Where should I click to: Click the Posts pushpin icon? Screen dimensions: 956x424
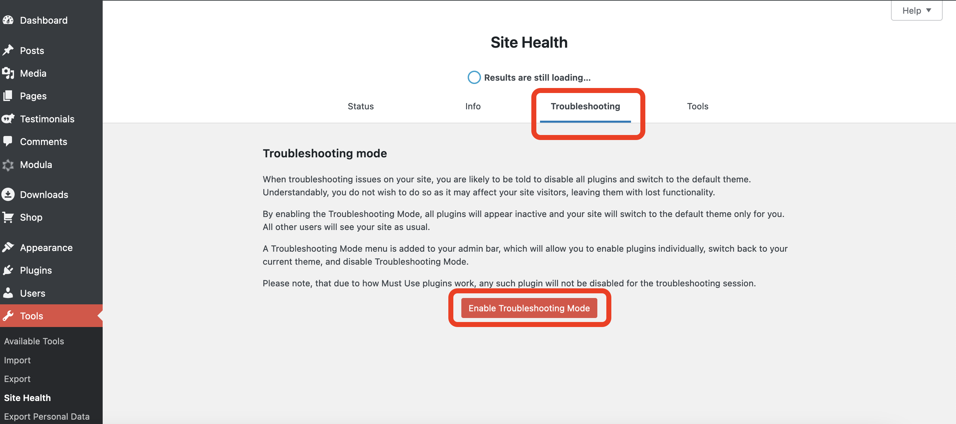[8, 50]
